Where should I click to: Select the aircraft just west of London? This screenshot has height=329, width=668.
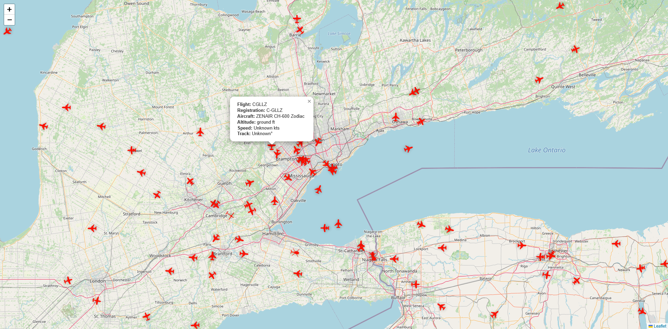(68, 280)
